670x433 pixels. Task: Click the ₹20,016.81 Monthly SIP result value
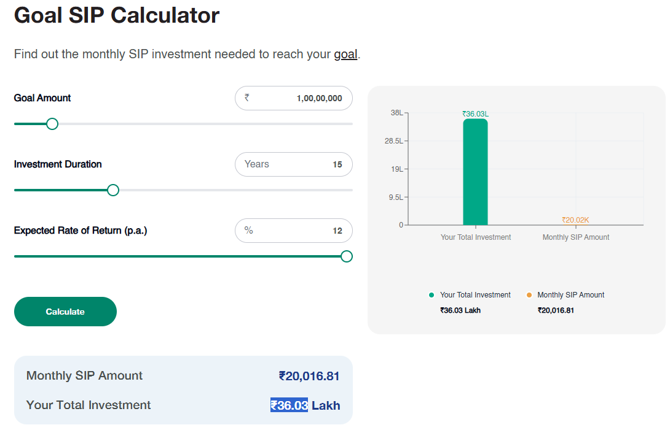click(309, 376)
